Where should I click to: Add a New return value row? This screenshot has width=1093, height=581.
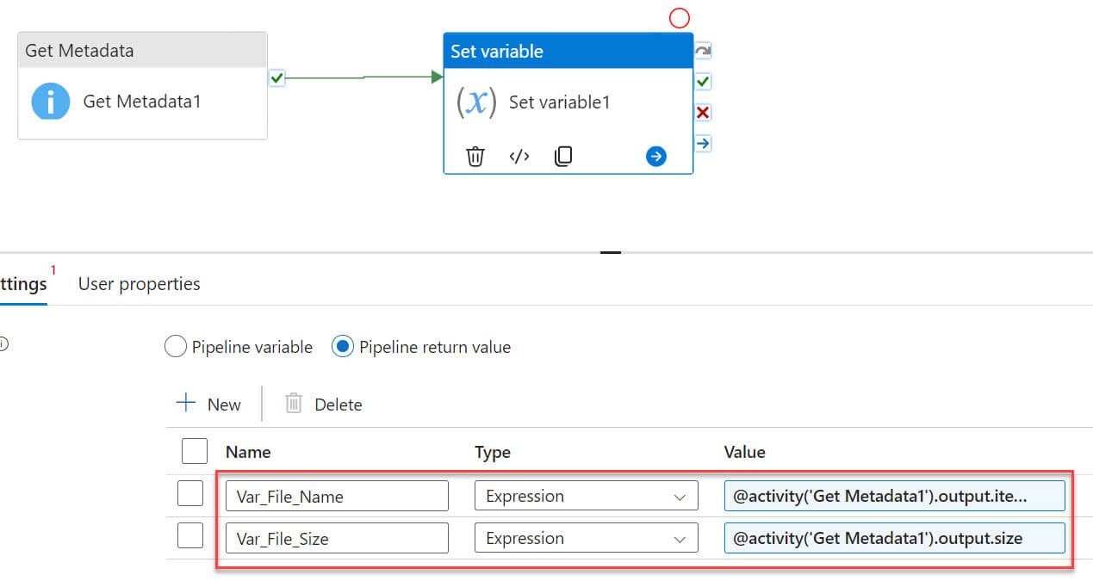click(209, 404)
